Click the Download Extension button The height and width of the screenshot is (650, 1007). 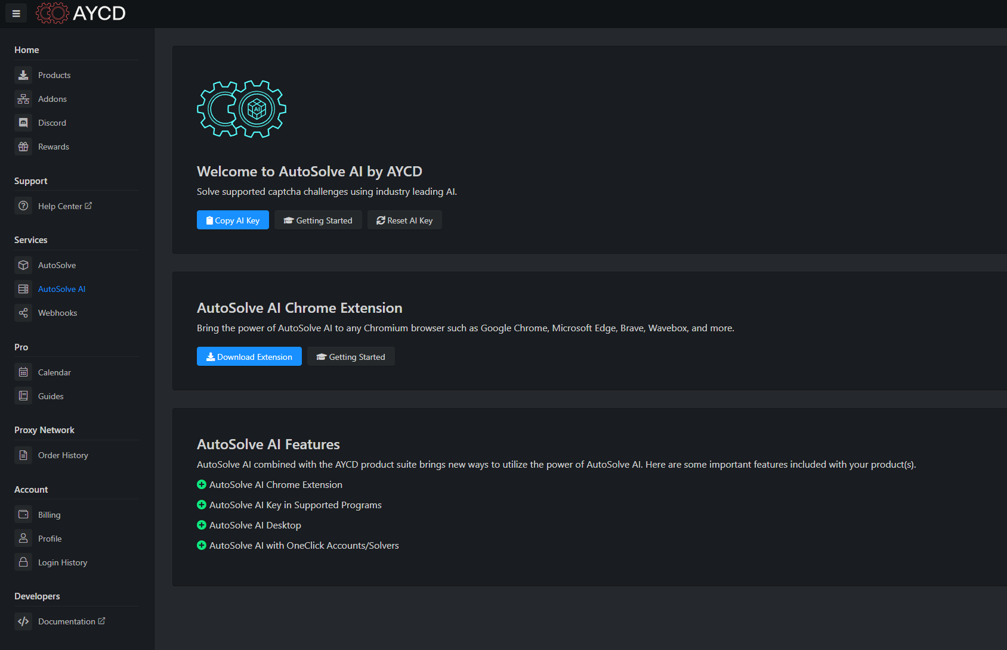click(x=249, y=357)
